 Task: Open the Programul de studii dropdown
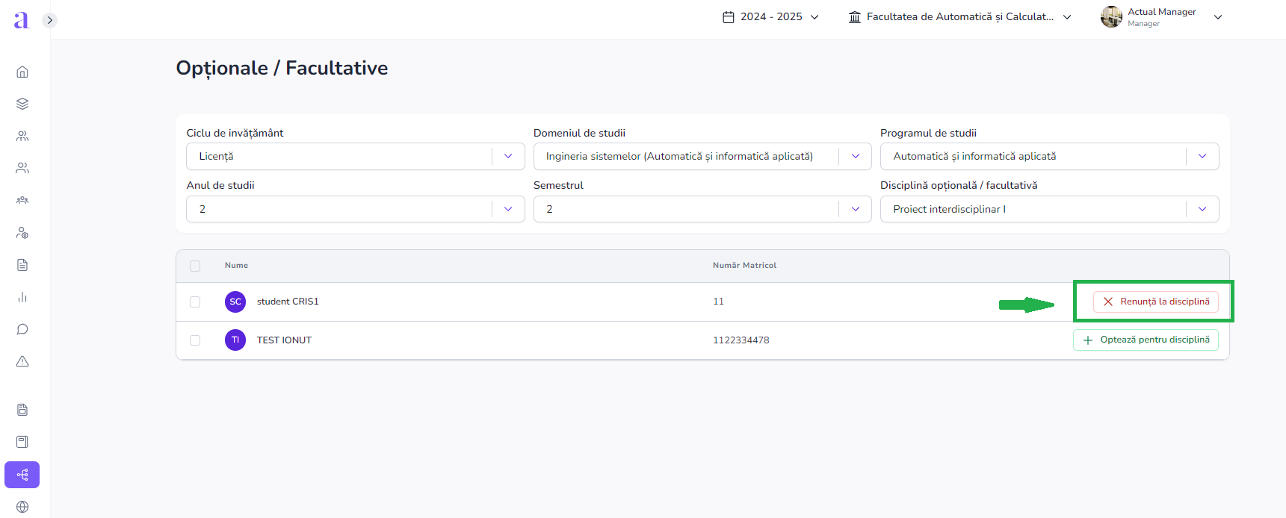[x=1048, y=156]
